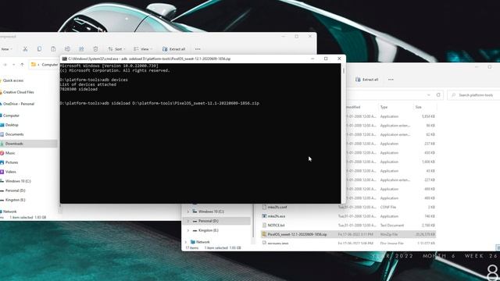Click the Computer breadcrumb in left address bar
Screen dimensions: 500x281
(x=50, y=65)
